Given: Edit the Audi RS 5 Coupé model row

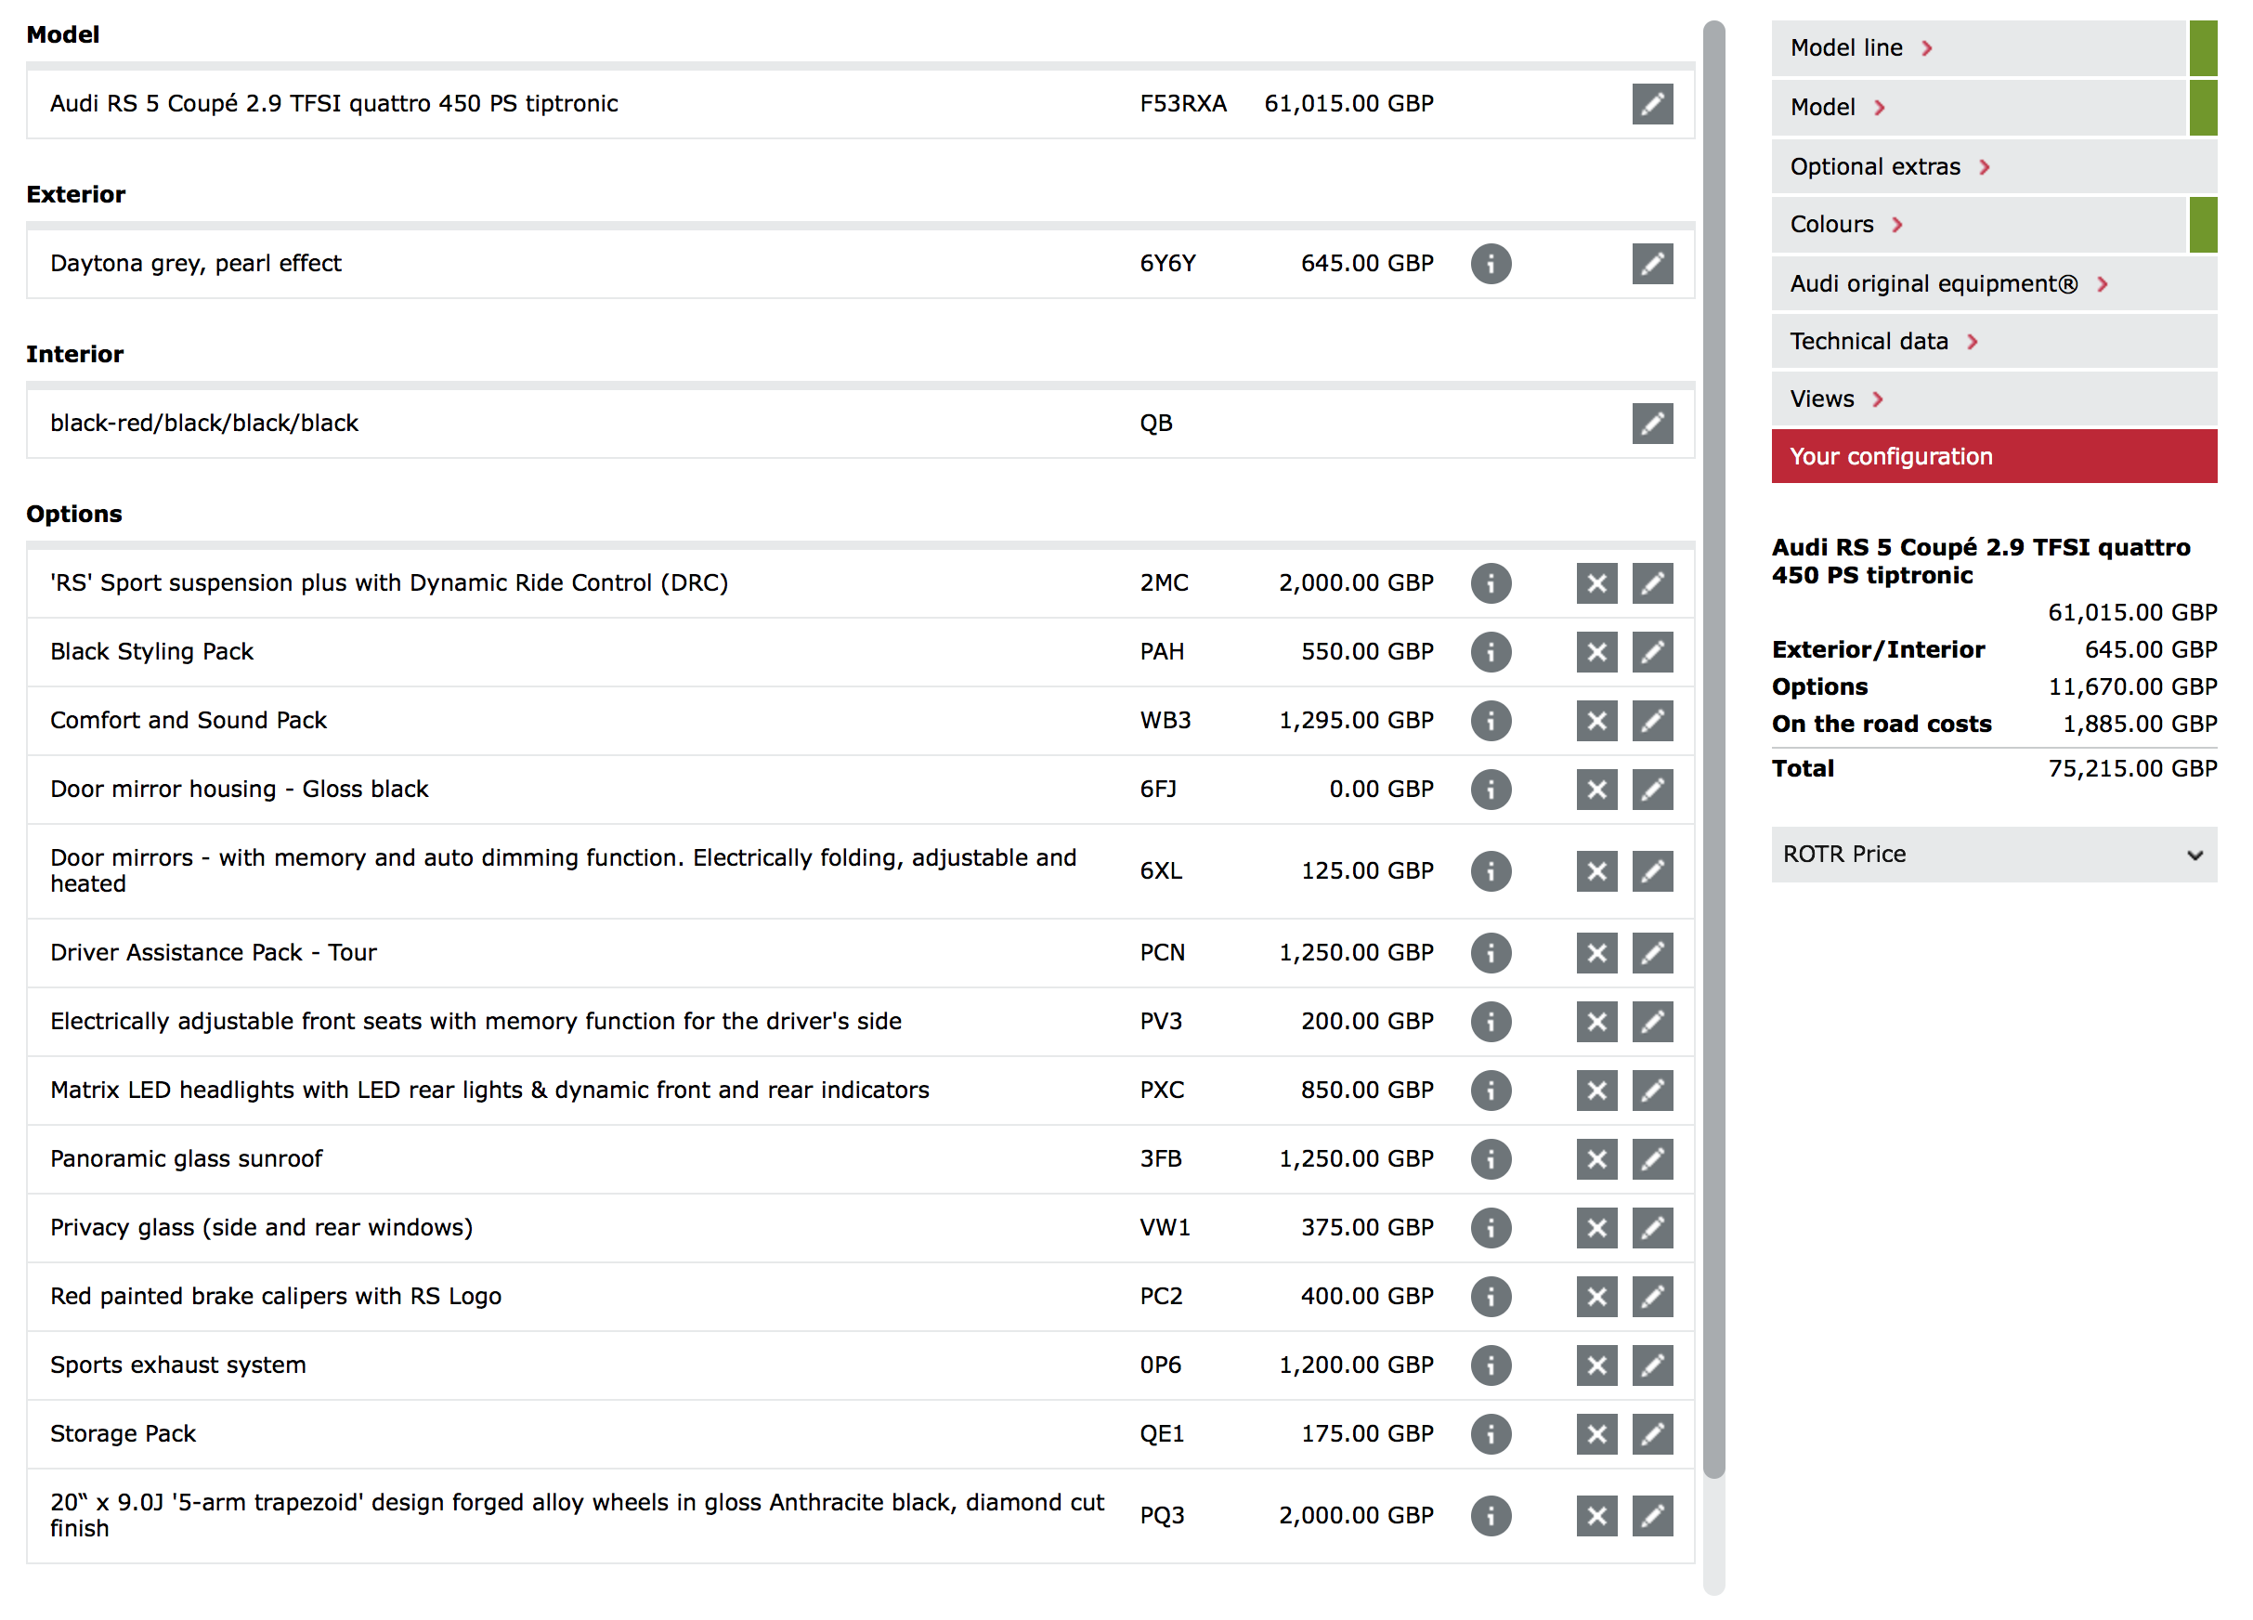Looking at the screenshot, I should 1652,104.
